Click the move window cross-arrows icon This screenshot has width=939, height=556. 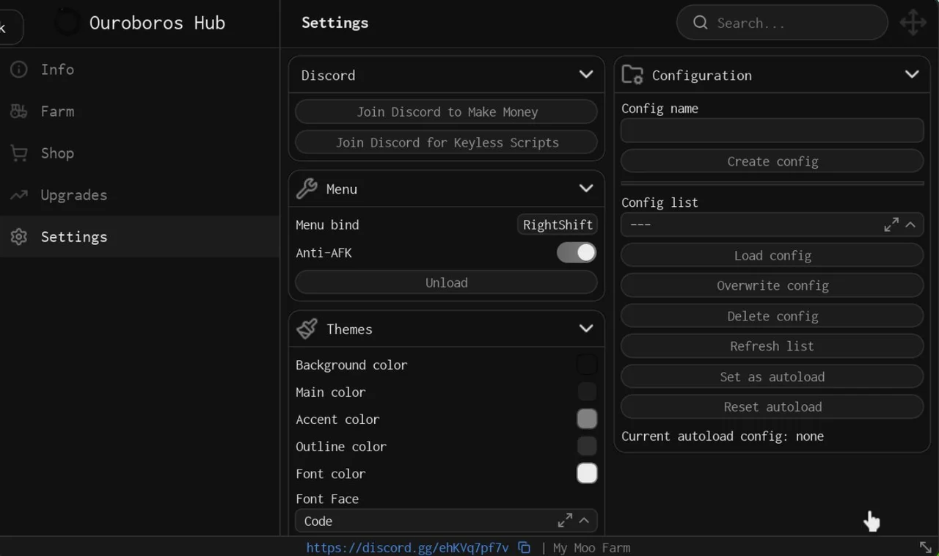[913, 23]
